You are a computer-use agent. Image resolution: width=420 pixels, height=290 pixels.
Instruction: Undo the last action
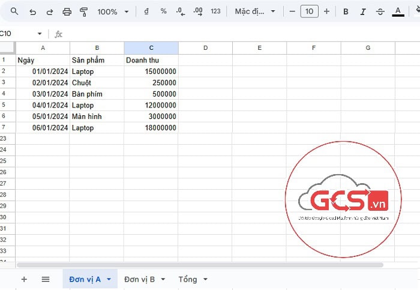point(32,11)
